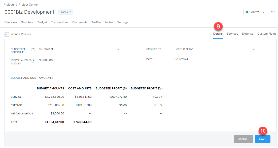Click the Date field showing 9/17/2024
278x148 pixels.
coord(216,59)
